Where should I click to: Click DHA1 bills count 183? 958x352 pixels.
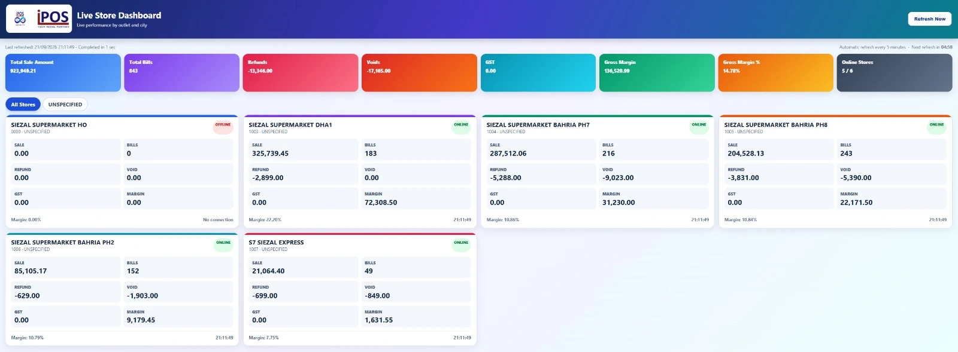(371, 154)
